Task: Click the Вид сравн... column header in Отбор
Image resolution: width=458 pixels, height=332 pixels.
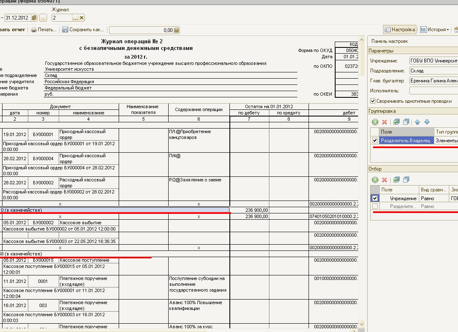Action: (433, 190)
